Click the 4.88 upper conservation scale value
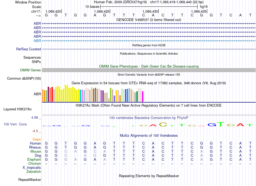The height and width of the screenshot is (186, 256). click(x=34, y=118)
